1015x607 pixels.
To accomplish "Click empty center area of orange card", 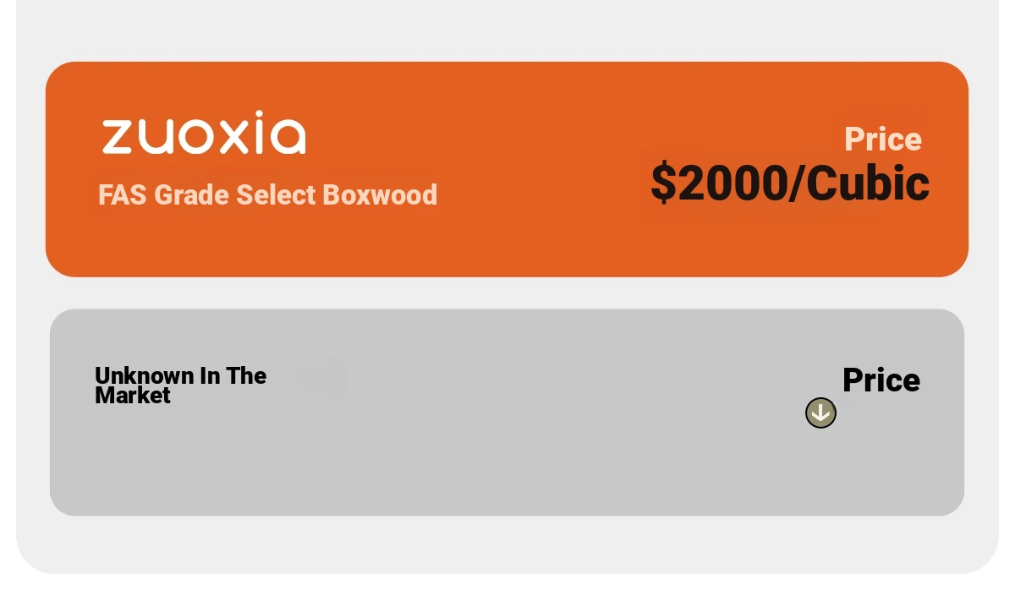I will pyautogui.click(x=541, y=169).
